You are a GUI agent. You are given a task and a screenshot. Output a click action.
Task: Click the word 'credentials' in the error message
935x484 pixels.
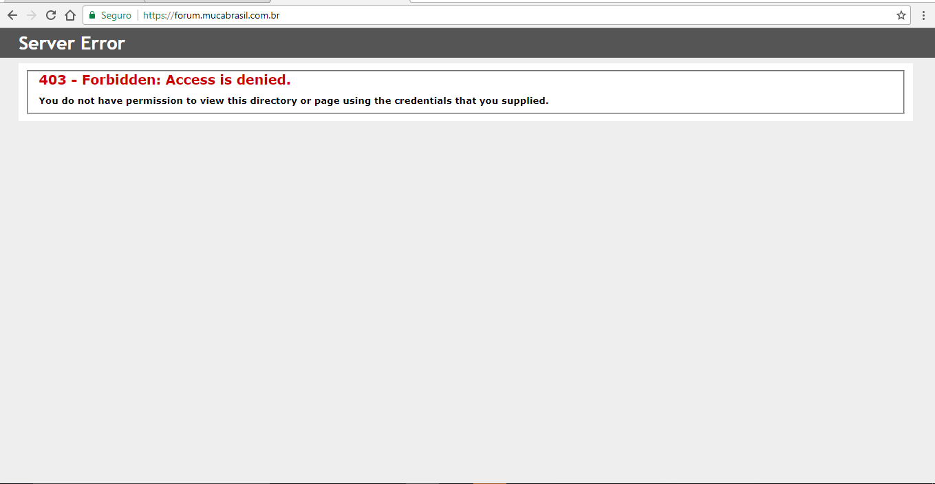tap(422, 101)
